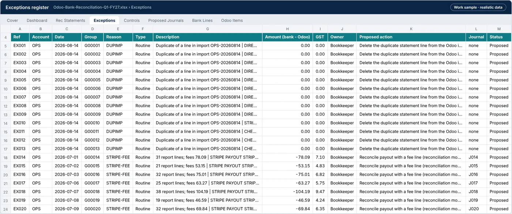Screen dimensions: 512x214
Task: Click the Description column heading cell
Action: pyautogui.click(x=208, y=37)
